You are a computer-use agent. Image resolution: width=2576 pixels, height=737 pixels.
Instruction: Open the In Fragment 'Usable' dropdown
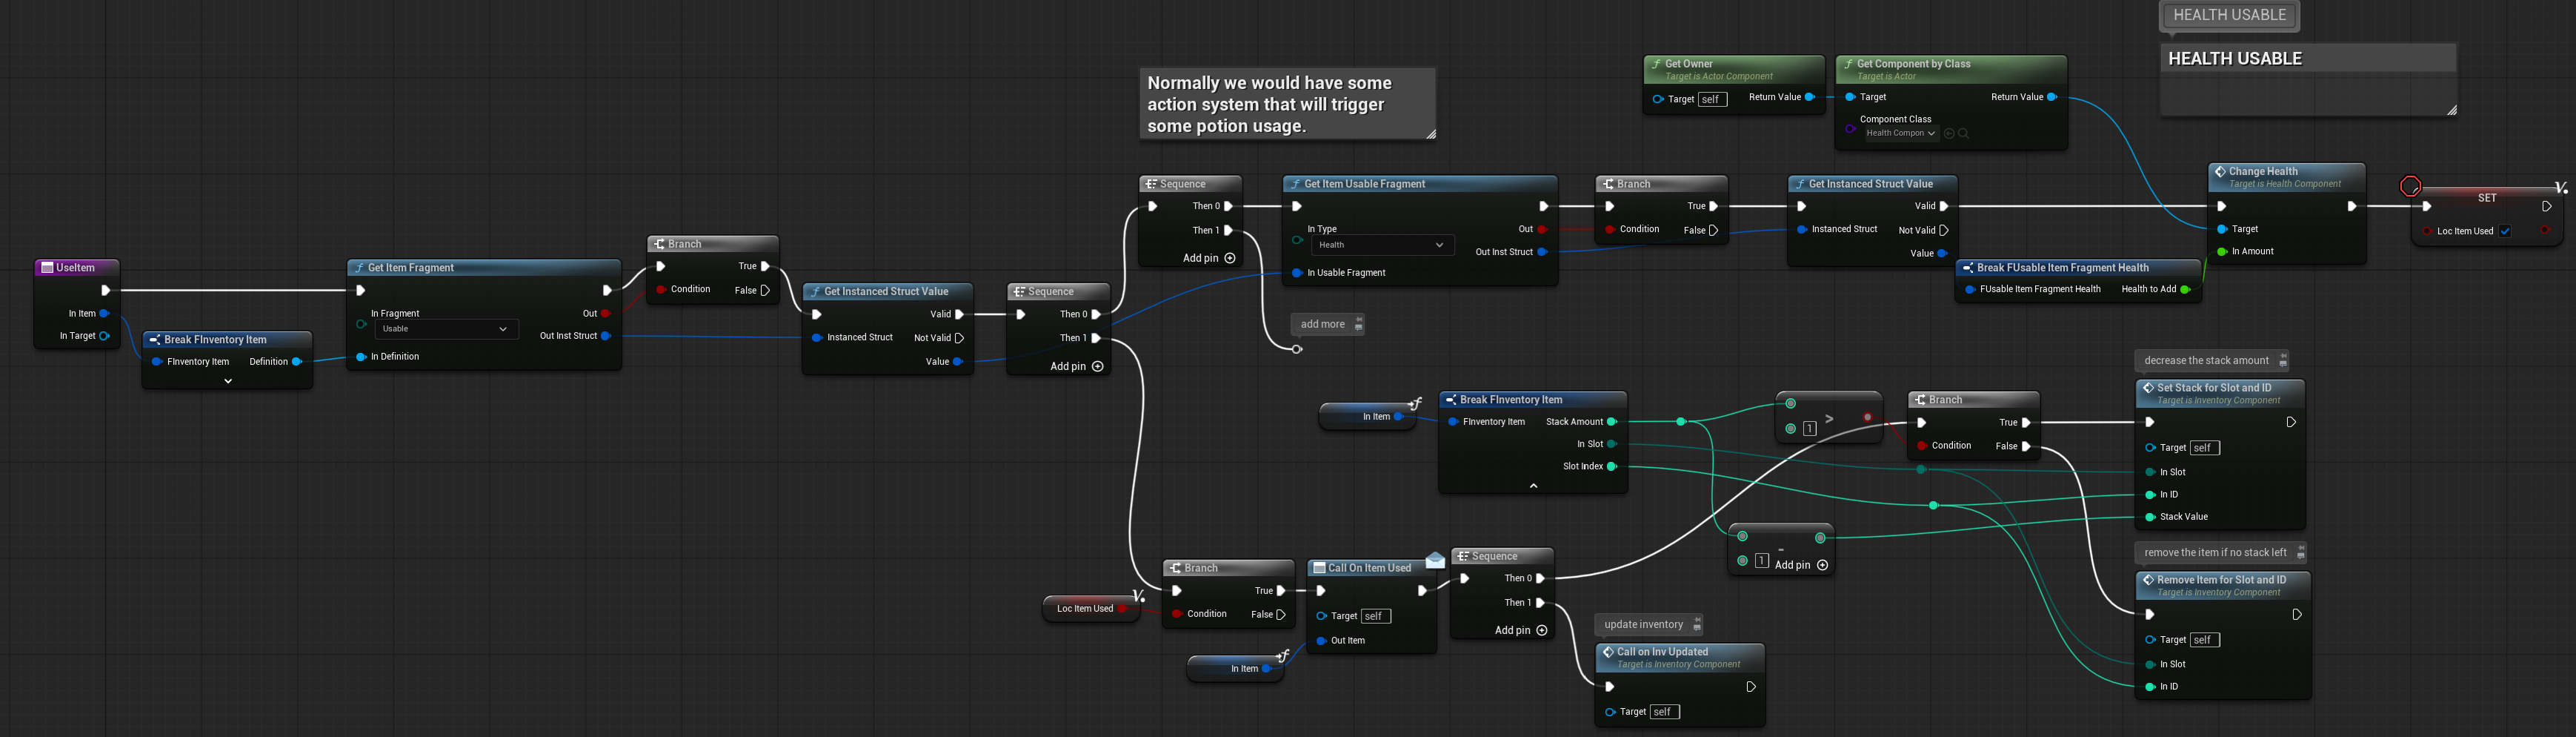[x=446, y=328]
